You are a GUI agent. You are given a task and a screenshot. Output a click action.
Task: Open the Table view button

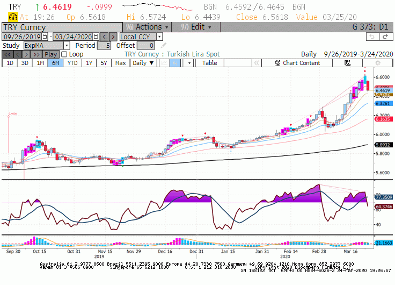[210, 63]
